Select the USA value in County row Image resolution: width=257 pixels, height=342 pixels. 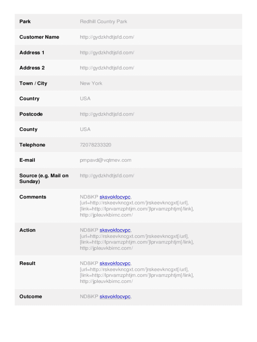pyautogui.click(x=85, y=129)
